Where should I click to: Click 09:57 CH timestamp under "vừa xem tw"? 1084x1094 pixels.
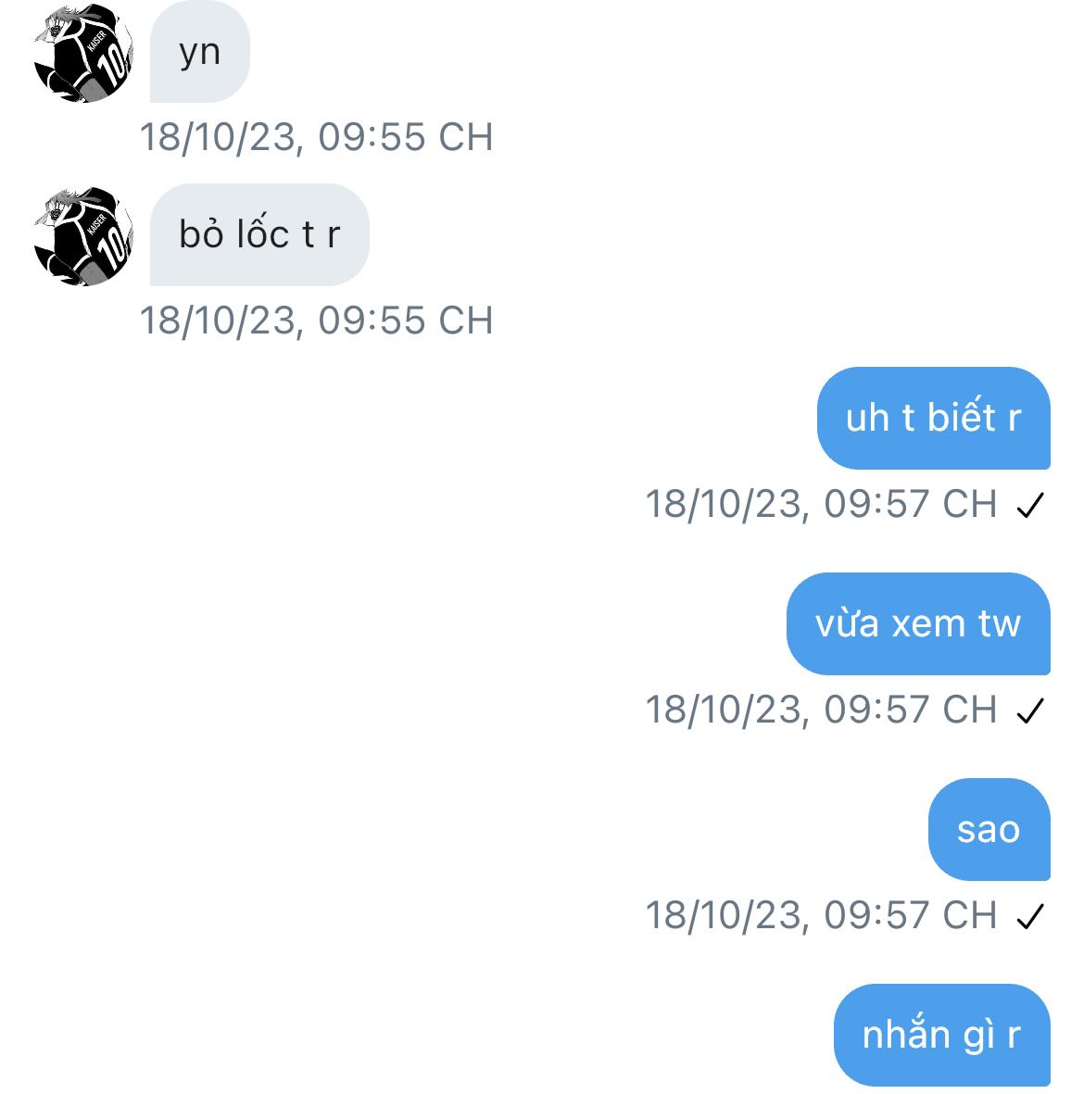pos(821,710)
